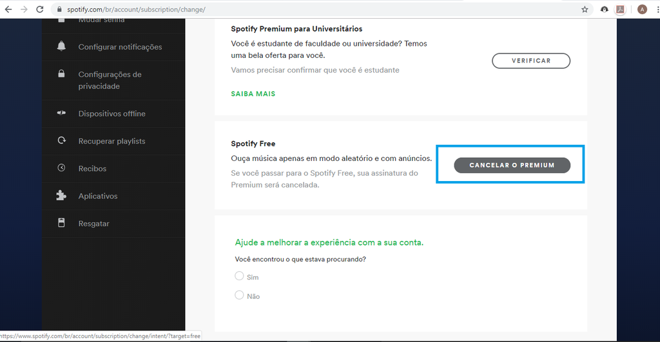660x342 pixels.
Task: Click CANCELAR O PREMIUM button
Action: click(512, 166)
